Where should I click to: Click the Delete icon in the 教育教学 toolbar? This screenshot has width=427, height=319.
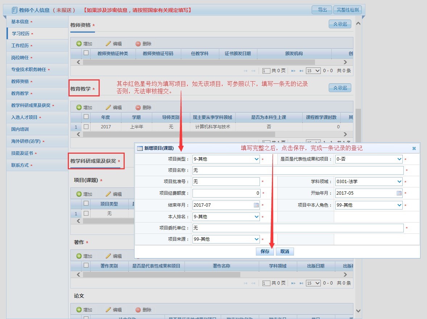[138, 108]
